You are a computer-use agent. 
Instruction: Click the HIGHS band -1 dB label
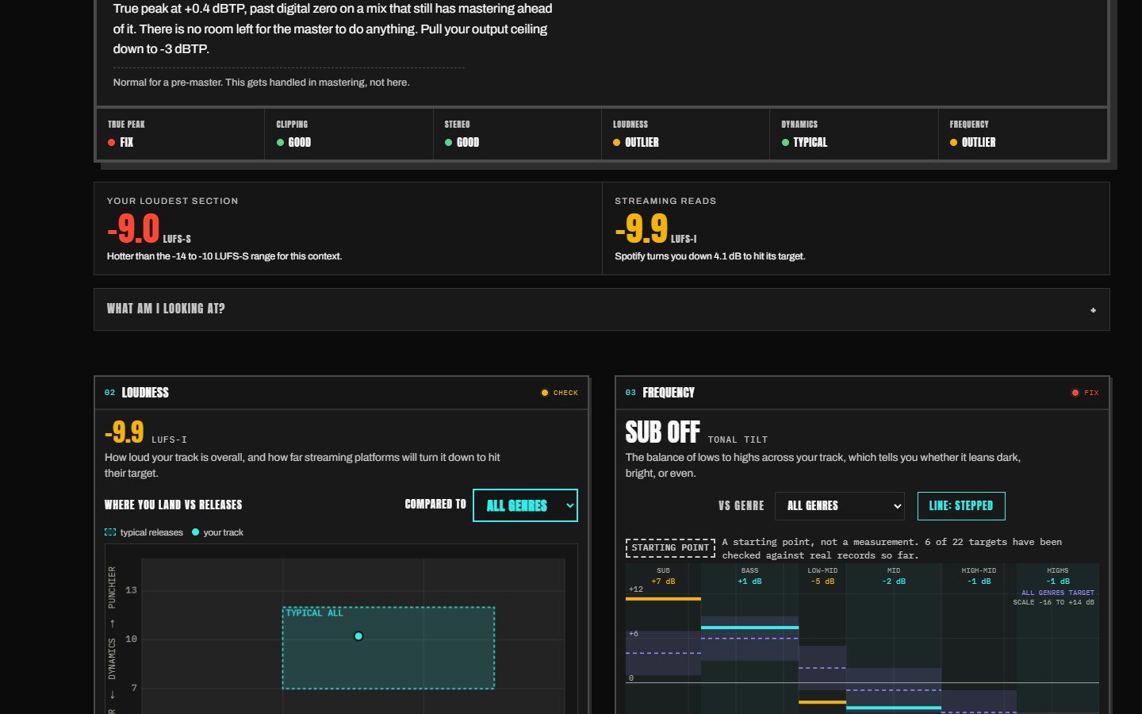[x=1058, y=582]
